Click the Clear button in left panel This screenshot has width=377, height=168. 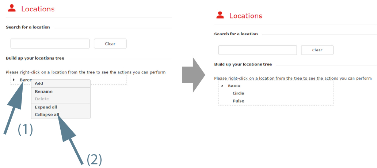110,44
